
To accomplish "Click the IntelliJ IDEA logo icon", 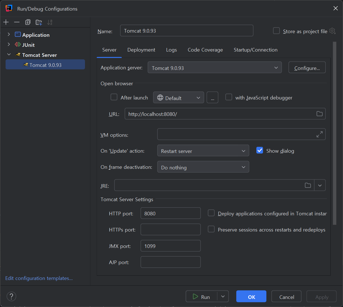I will (9, 8).
